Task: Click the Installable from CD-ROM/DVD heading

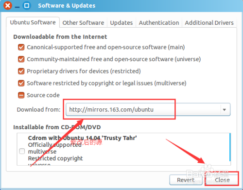Action: (x=57, y=127)
